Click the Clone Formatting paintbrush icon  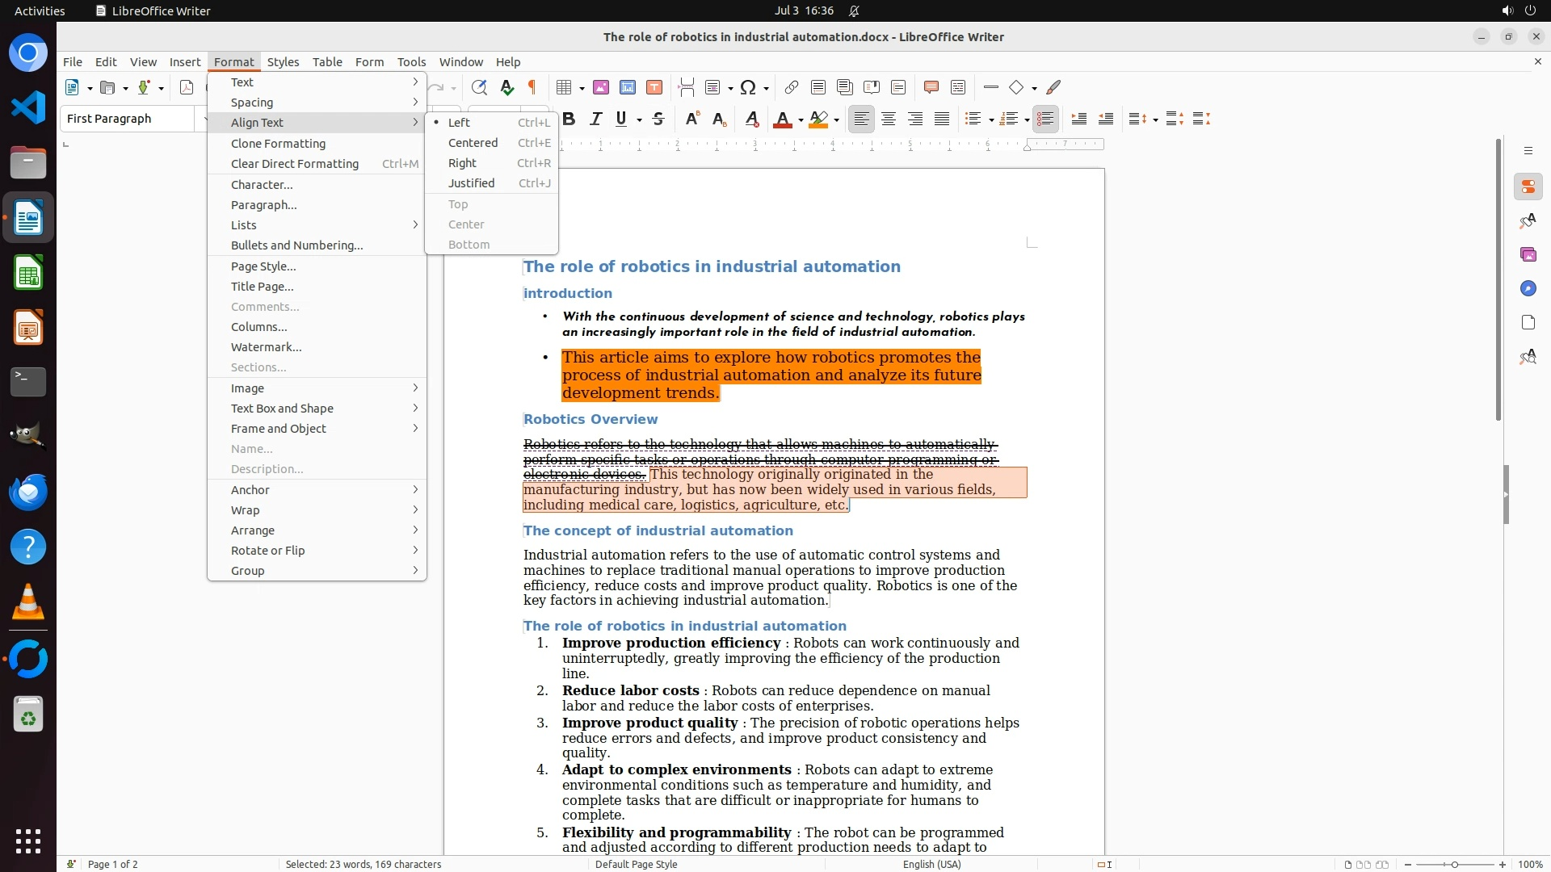(1053, 87)
